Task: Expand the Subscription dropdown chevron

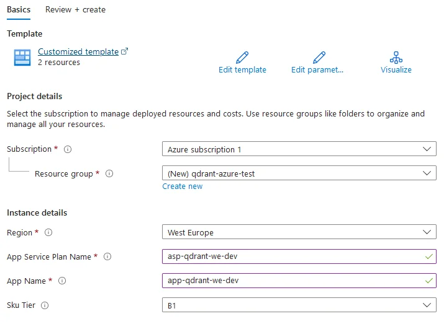Action: click(x=427, y=149)
